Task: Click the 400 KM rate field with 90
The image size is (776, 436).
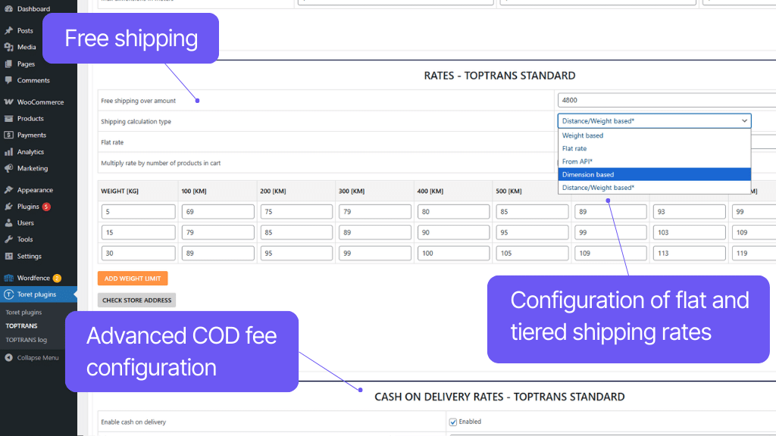Action: [453, 232]
